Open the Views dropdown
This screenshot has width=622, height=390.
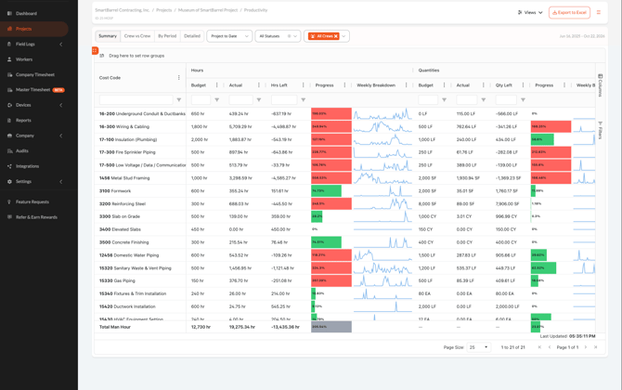(x=530, y=13)
